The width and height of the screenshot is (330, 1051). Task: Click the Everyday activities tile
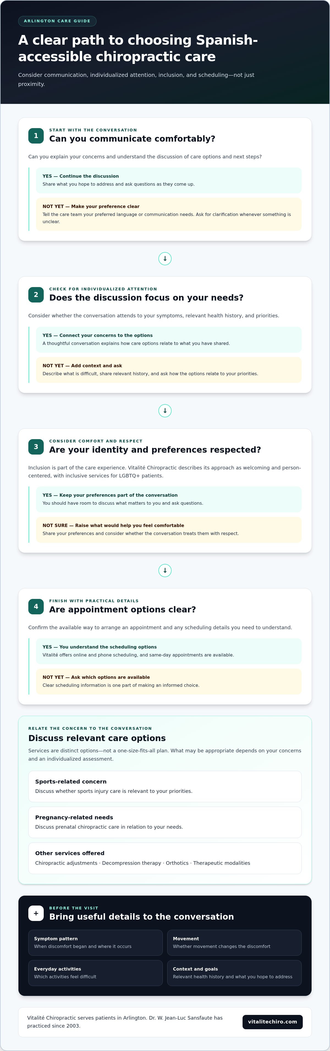[95, 973]
